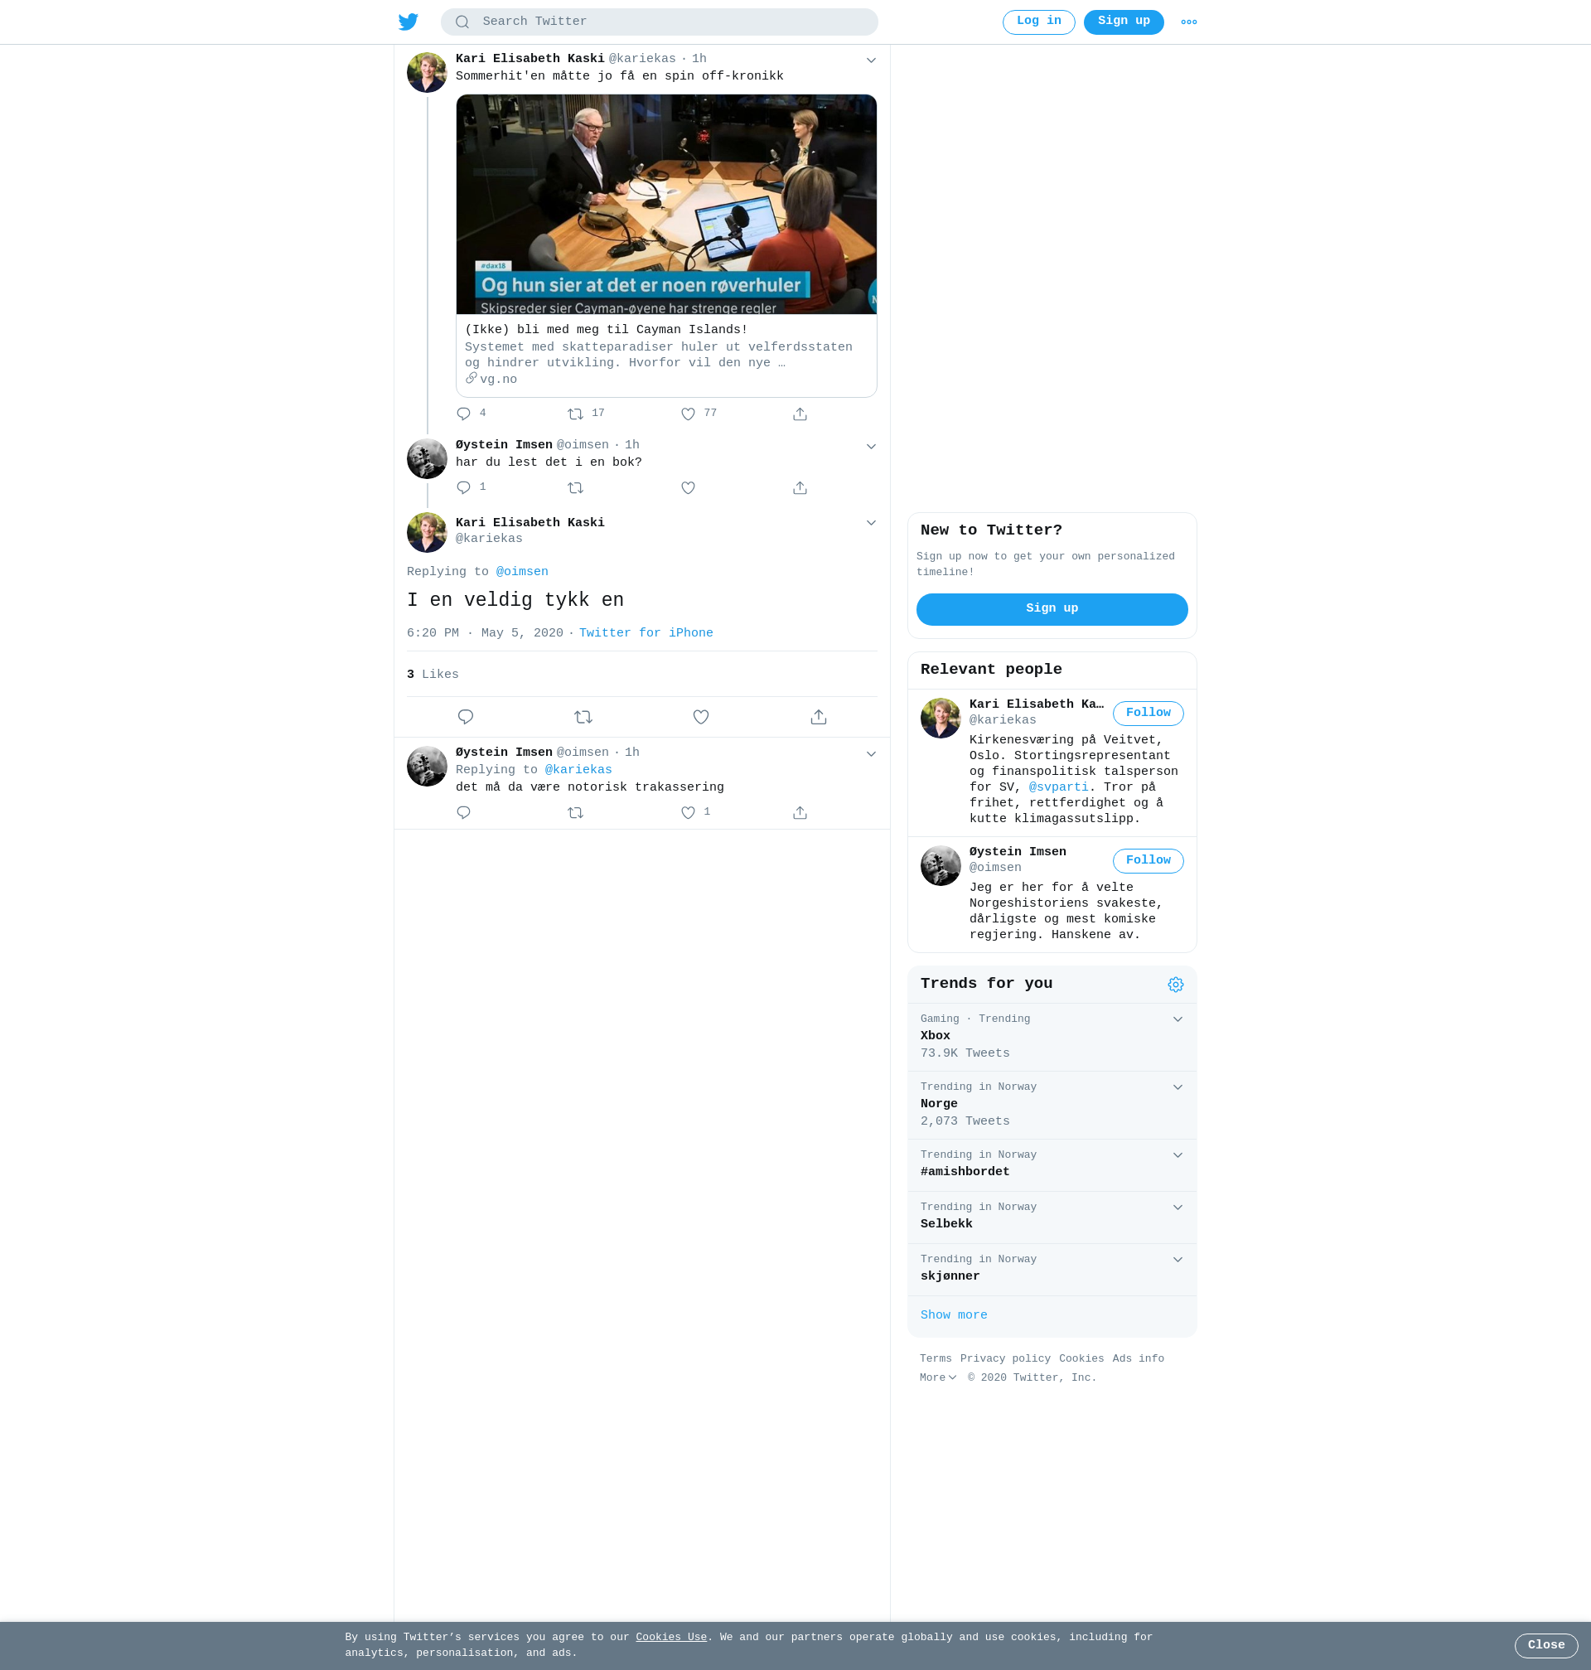Click the Twitter bird home logo
Image resolution: width=1591 pixels, height=1670 pixels.
pos(408,22)
